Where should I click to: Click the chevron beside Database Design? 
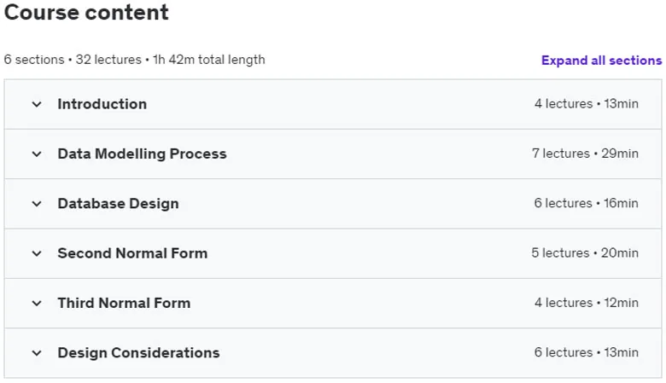click(37, 204)
